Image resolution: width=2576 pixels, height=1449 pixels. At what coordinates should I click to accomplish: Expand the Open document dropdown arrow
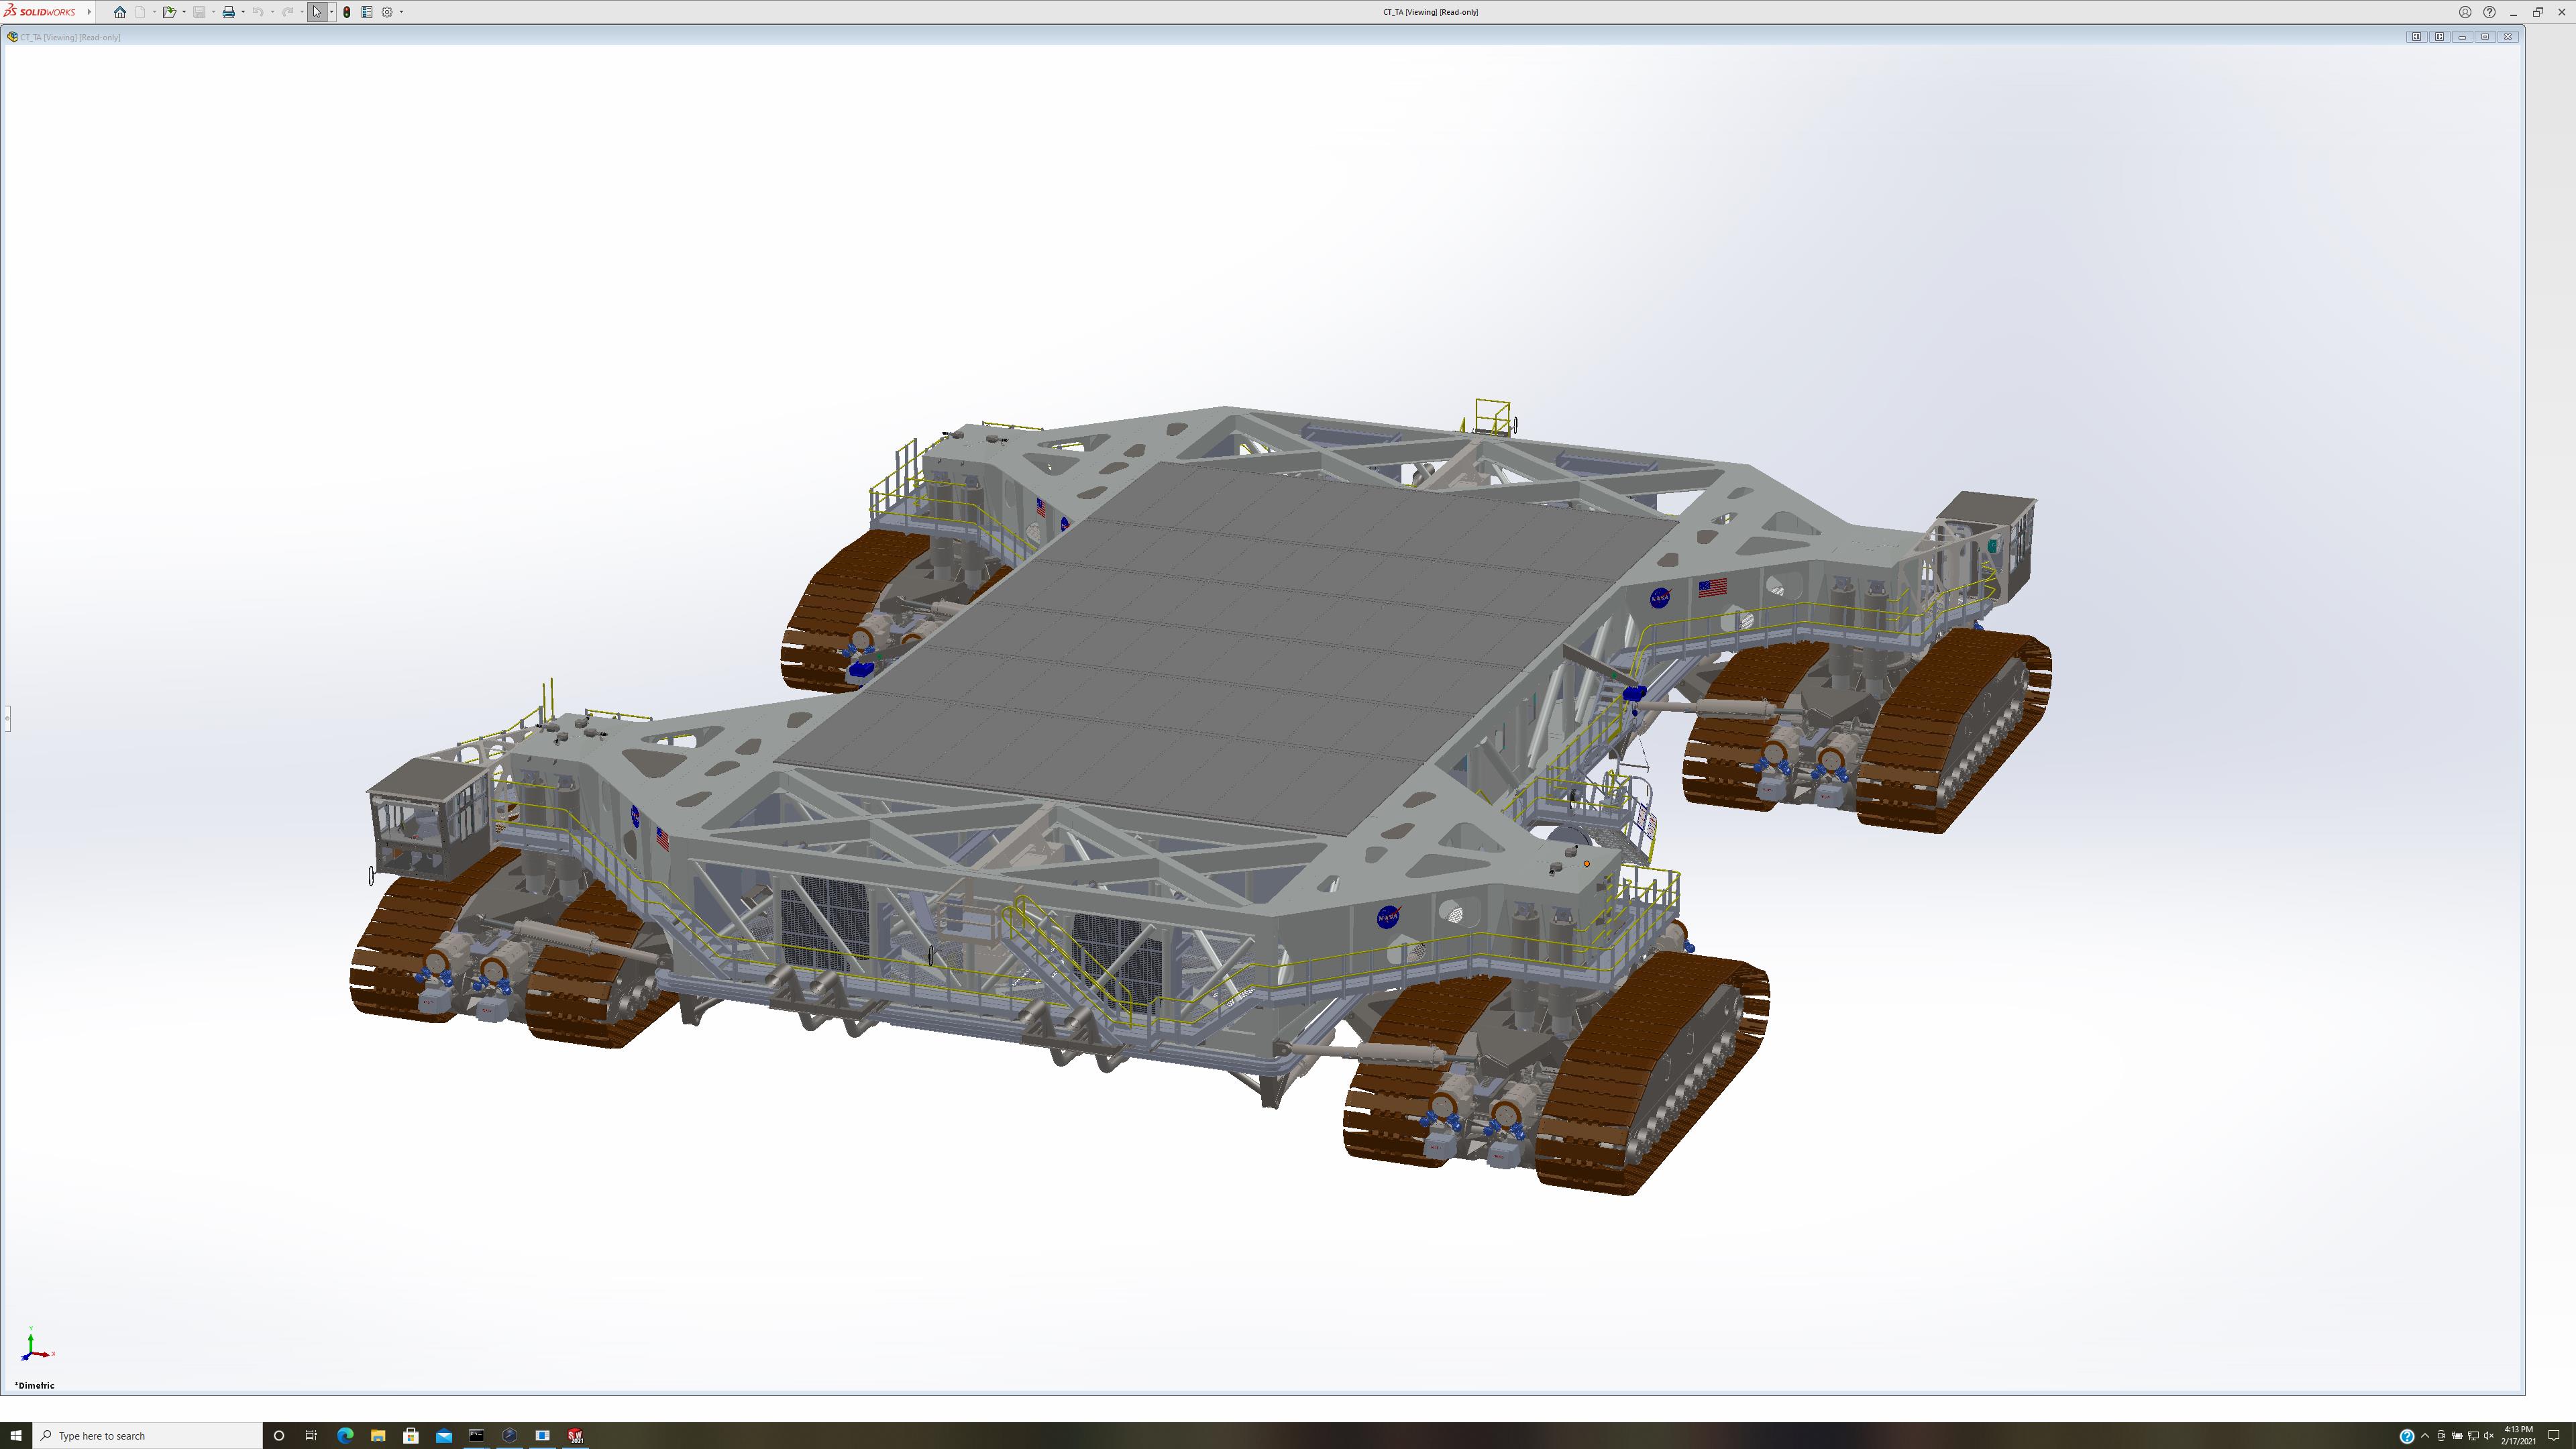[x=184, y=12]
